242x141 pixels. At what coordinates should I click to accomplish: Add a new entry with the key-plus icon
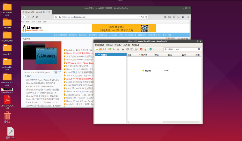point(110,49)
